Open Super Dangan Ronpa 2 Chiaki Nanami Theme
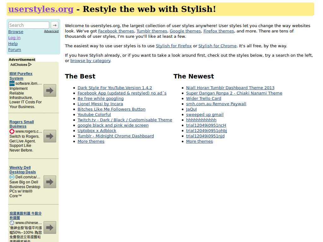This screenshot has width=323, height=242. [234, 93]
